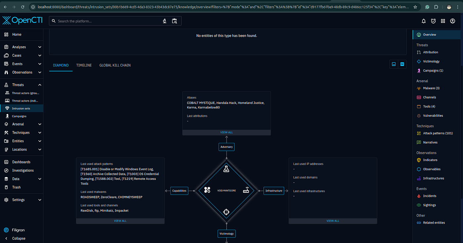Image resolution: width=463 pixels, height=243 pixels.
Task: Switch to the DIAMOND tab
Action: pos(61,65)
